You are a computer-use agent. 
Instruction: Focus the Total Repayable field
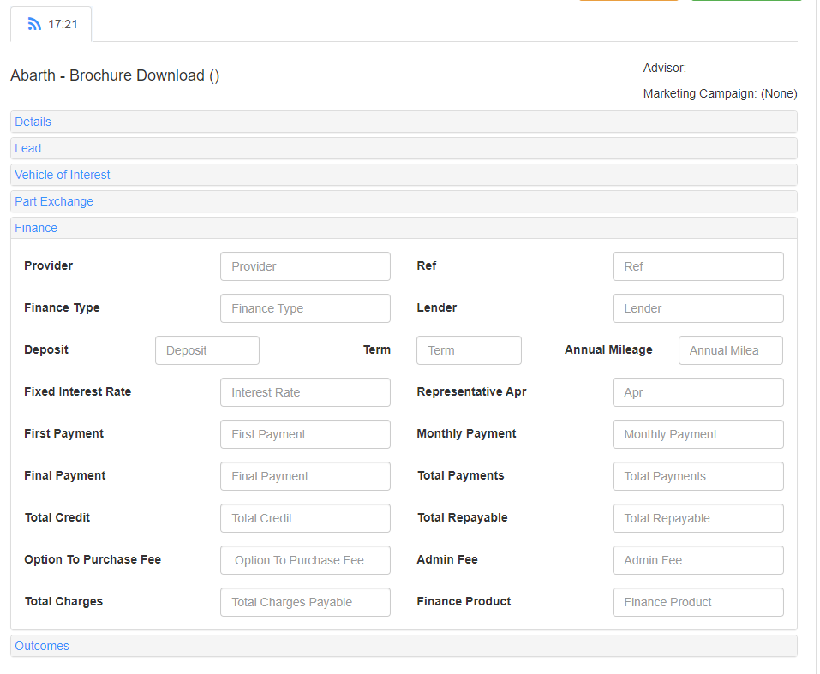tap(698, 518)
